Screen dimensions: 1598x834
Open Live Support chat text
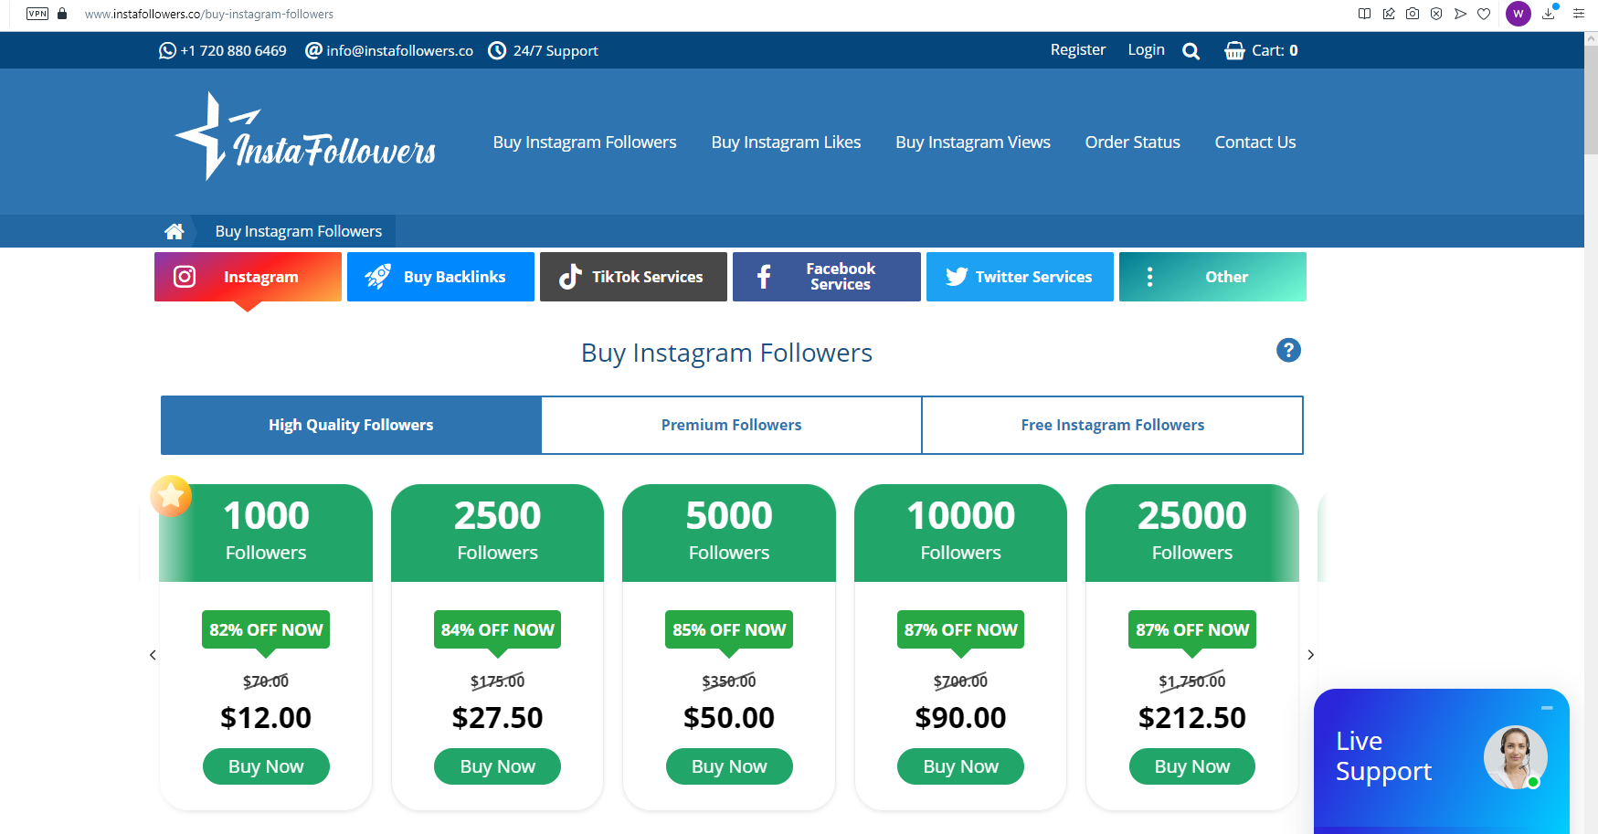1383,756
